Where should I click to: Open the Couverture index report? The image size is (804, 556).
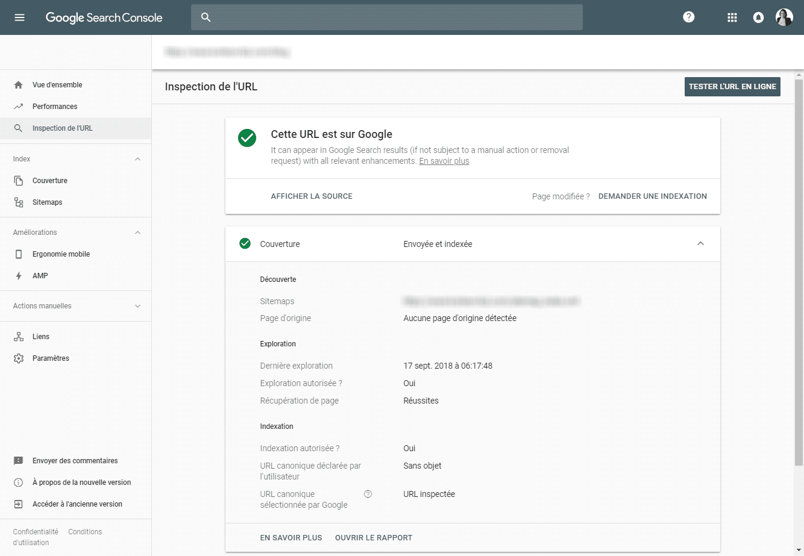click(x=50, y=181)
